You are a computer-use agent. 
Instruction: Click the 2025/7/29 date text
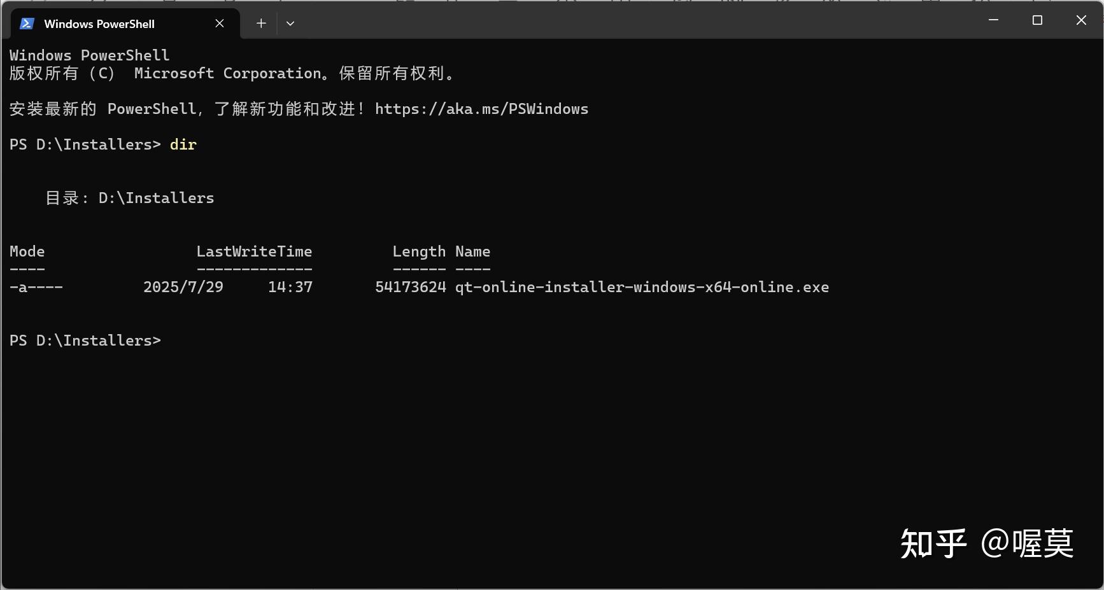pyautogui.click(x=183, y=287)
